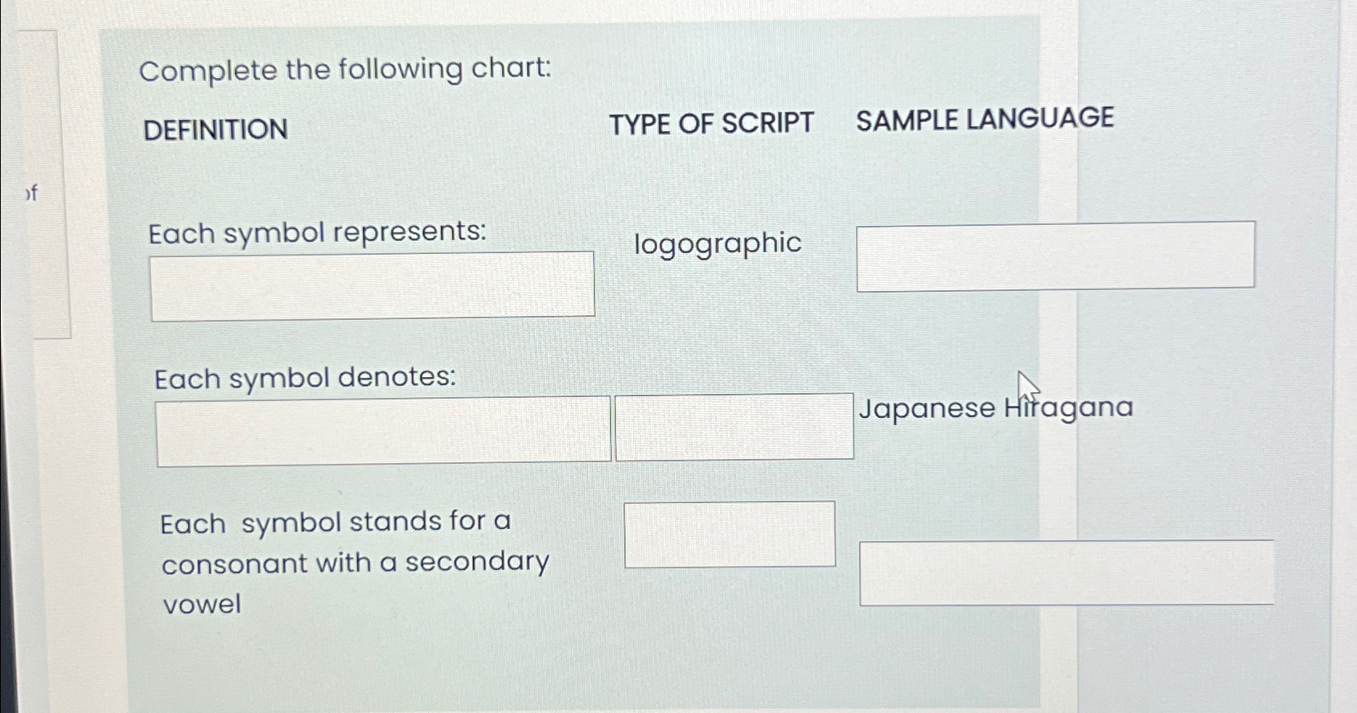
Task: Click the label 'Each symbol represents:'
Action: coord(316,233)
